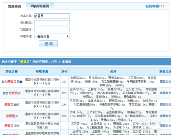Click the 感冒灵颗粒 prescription starting 三叉苦491g
171x135 pixels.
(113, 105)
